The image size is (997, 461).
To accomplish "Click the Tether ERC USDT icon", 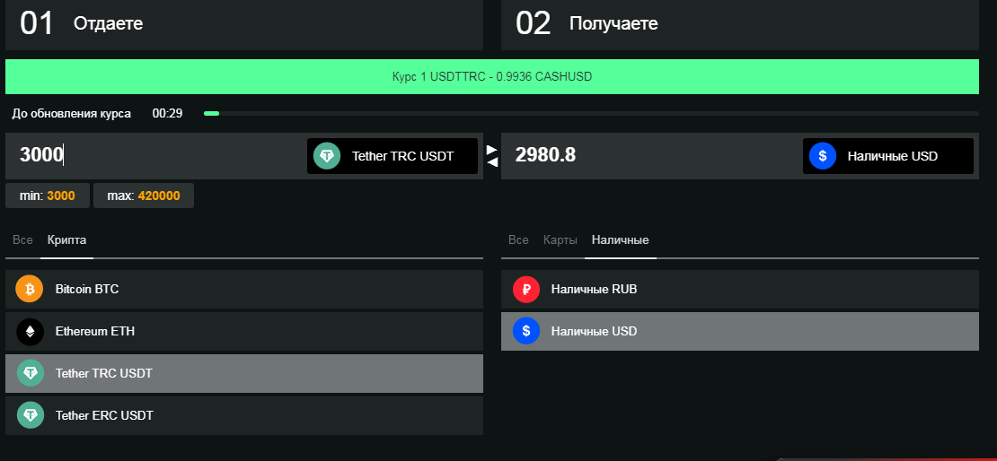I will coord(31,415).
